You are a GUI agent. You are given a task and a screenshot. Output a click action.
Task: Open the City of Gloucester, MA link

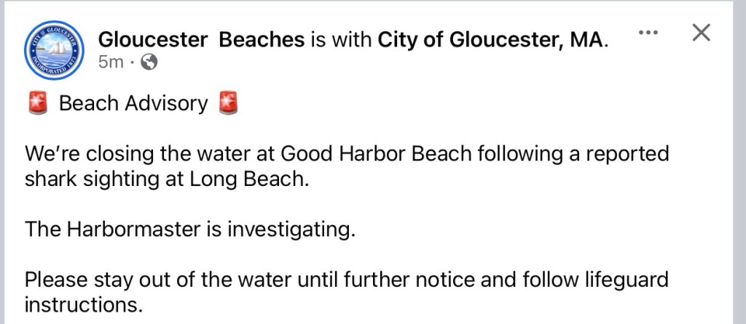pos(490,39)
